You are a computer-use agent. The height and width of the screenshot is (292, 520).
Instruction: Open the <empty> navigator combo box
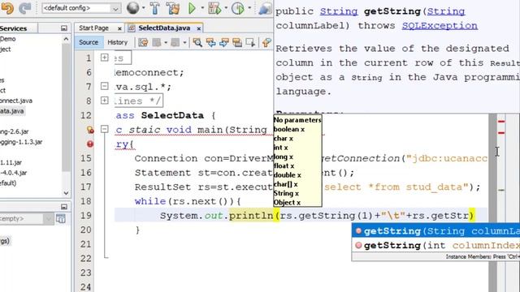(27, 218)
